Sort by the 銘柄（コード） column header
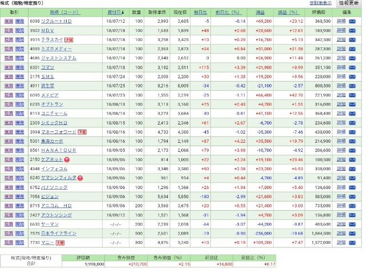365x269 pixels. pyautogui.click(x=65, y=13)
